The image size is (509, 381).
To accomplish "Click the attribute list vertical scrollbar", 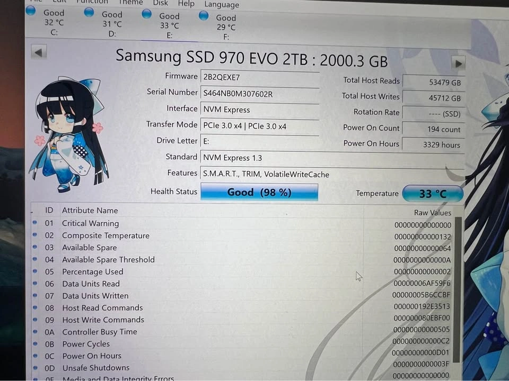I will pyautogui.click(x=458, y=289).
